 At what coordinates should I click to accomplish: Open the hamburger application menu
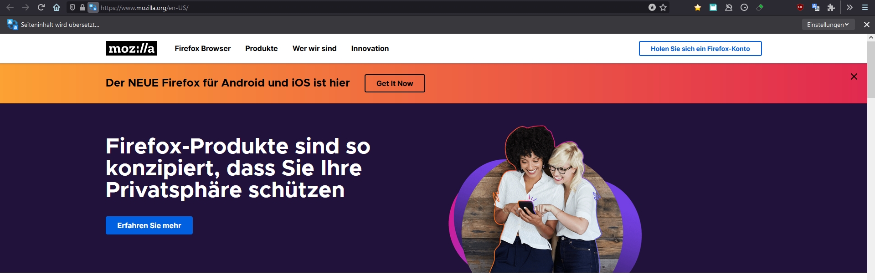(x=865, y=7)
